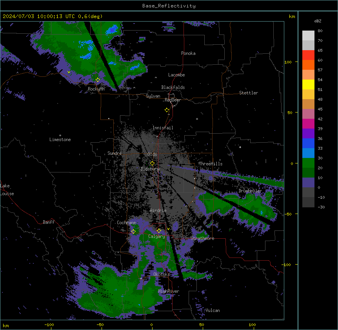Click the 50 tick label on bottom axis

(202, 325)
